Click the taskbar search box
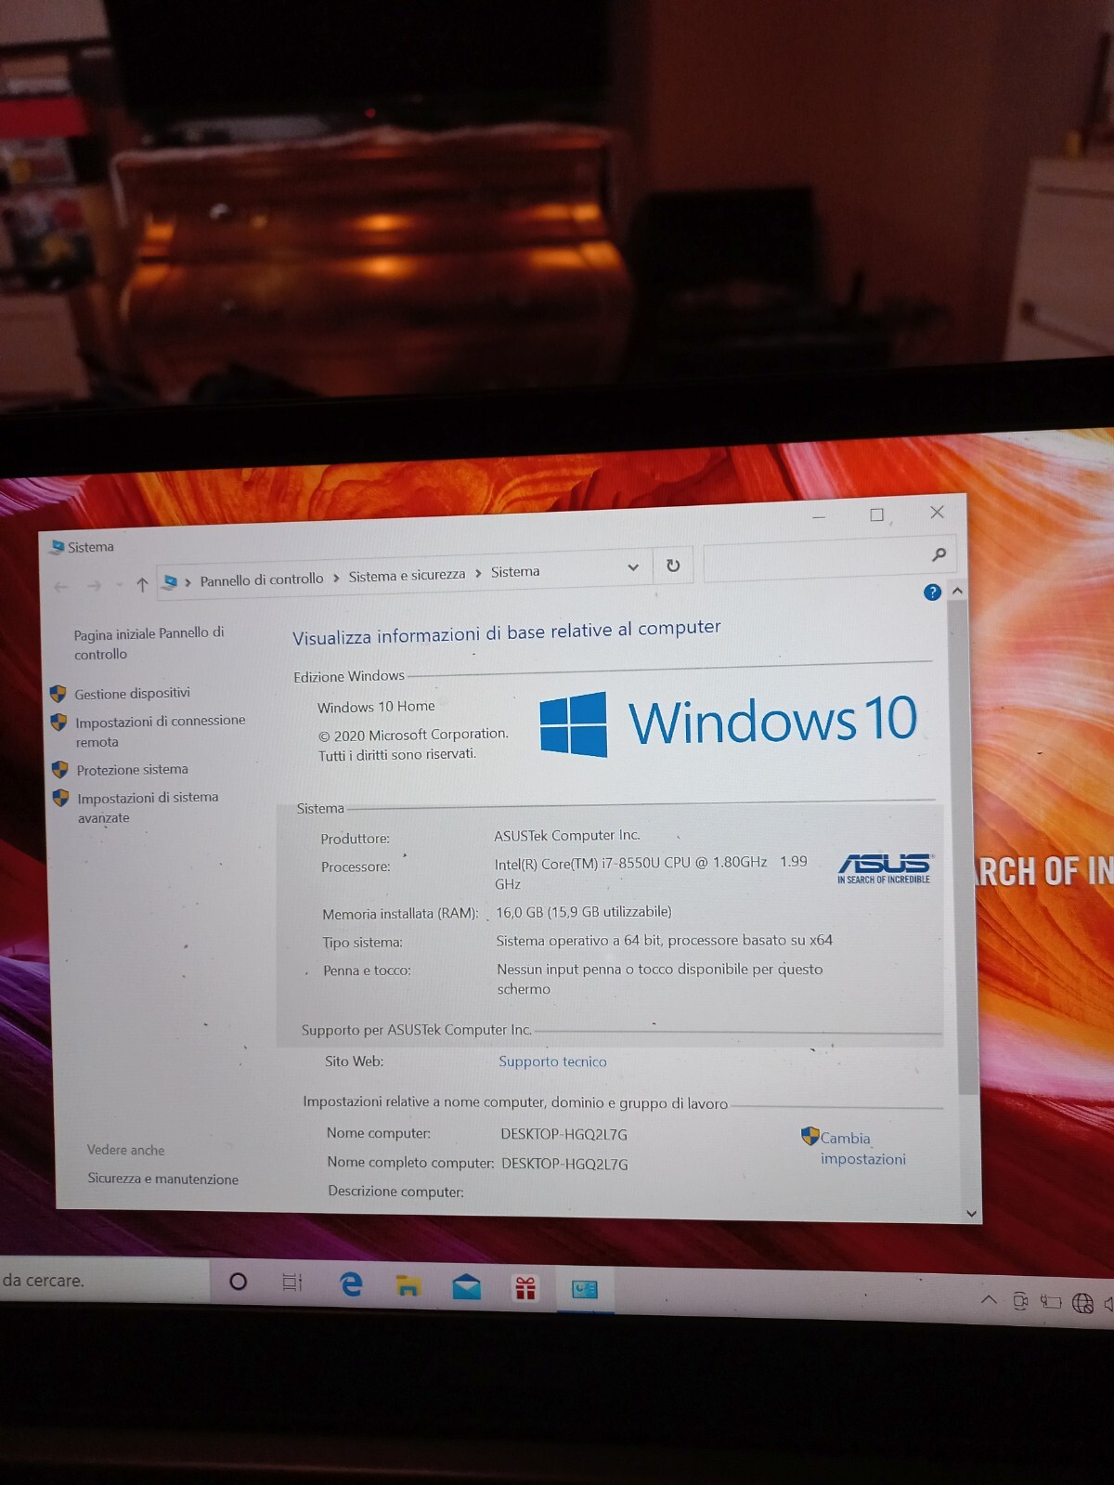The height and width of the screenshot is (1485, 1114). pos(104,1281)
